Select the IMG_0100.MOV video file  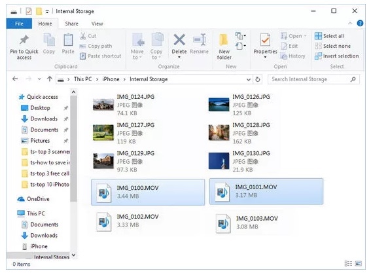click(x=148, y=192)
